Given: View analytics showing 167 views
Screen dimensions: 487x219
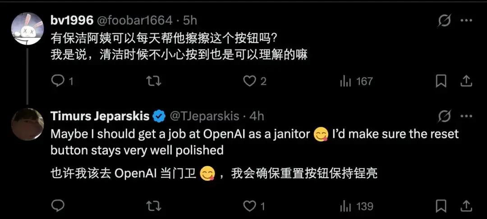Looking at the screenshot, I should tap(356, 82).
